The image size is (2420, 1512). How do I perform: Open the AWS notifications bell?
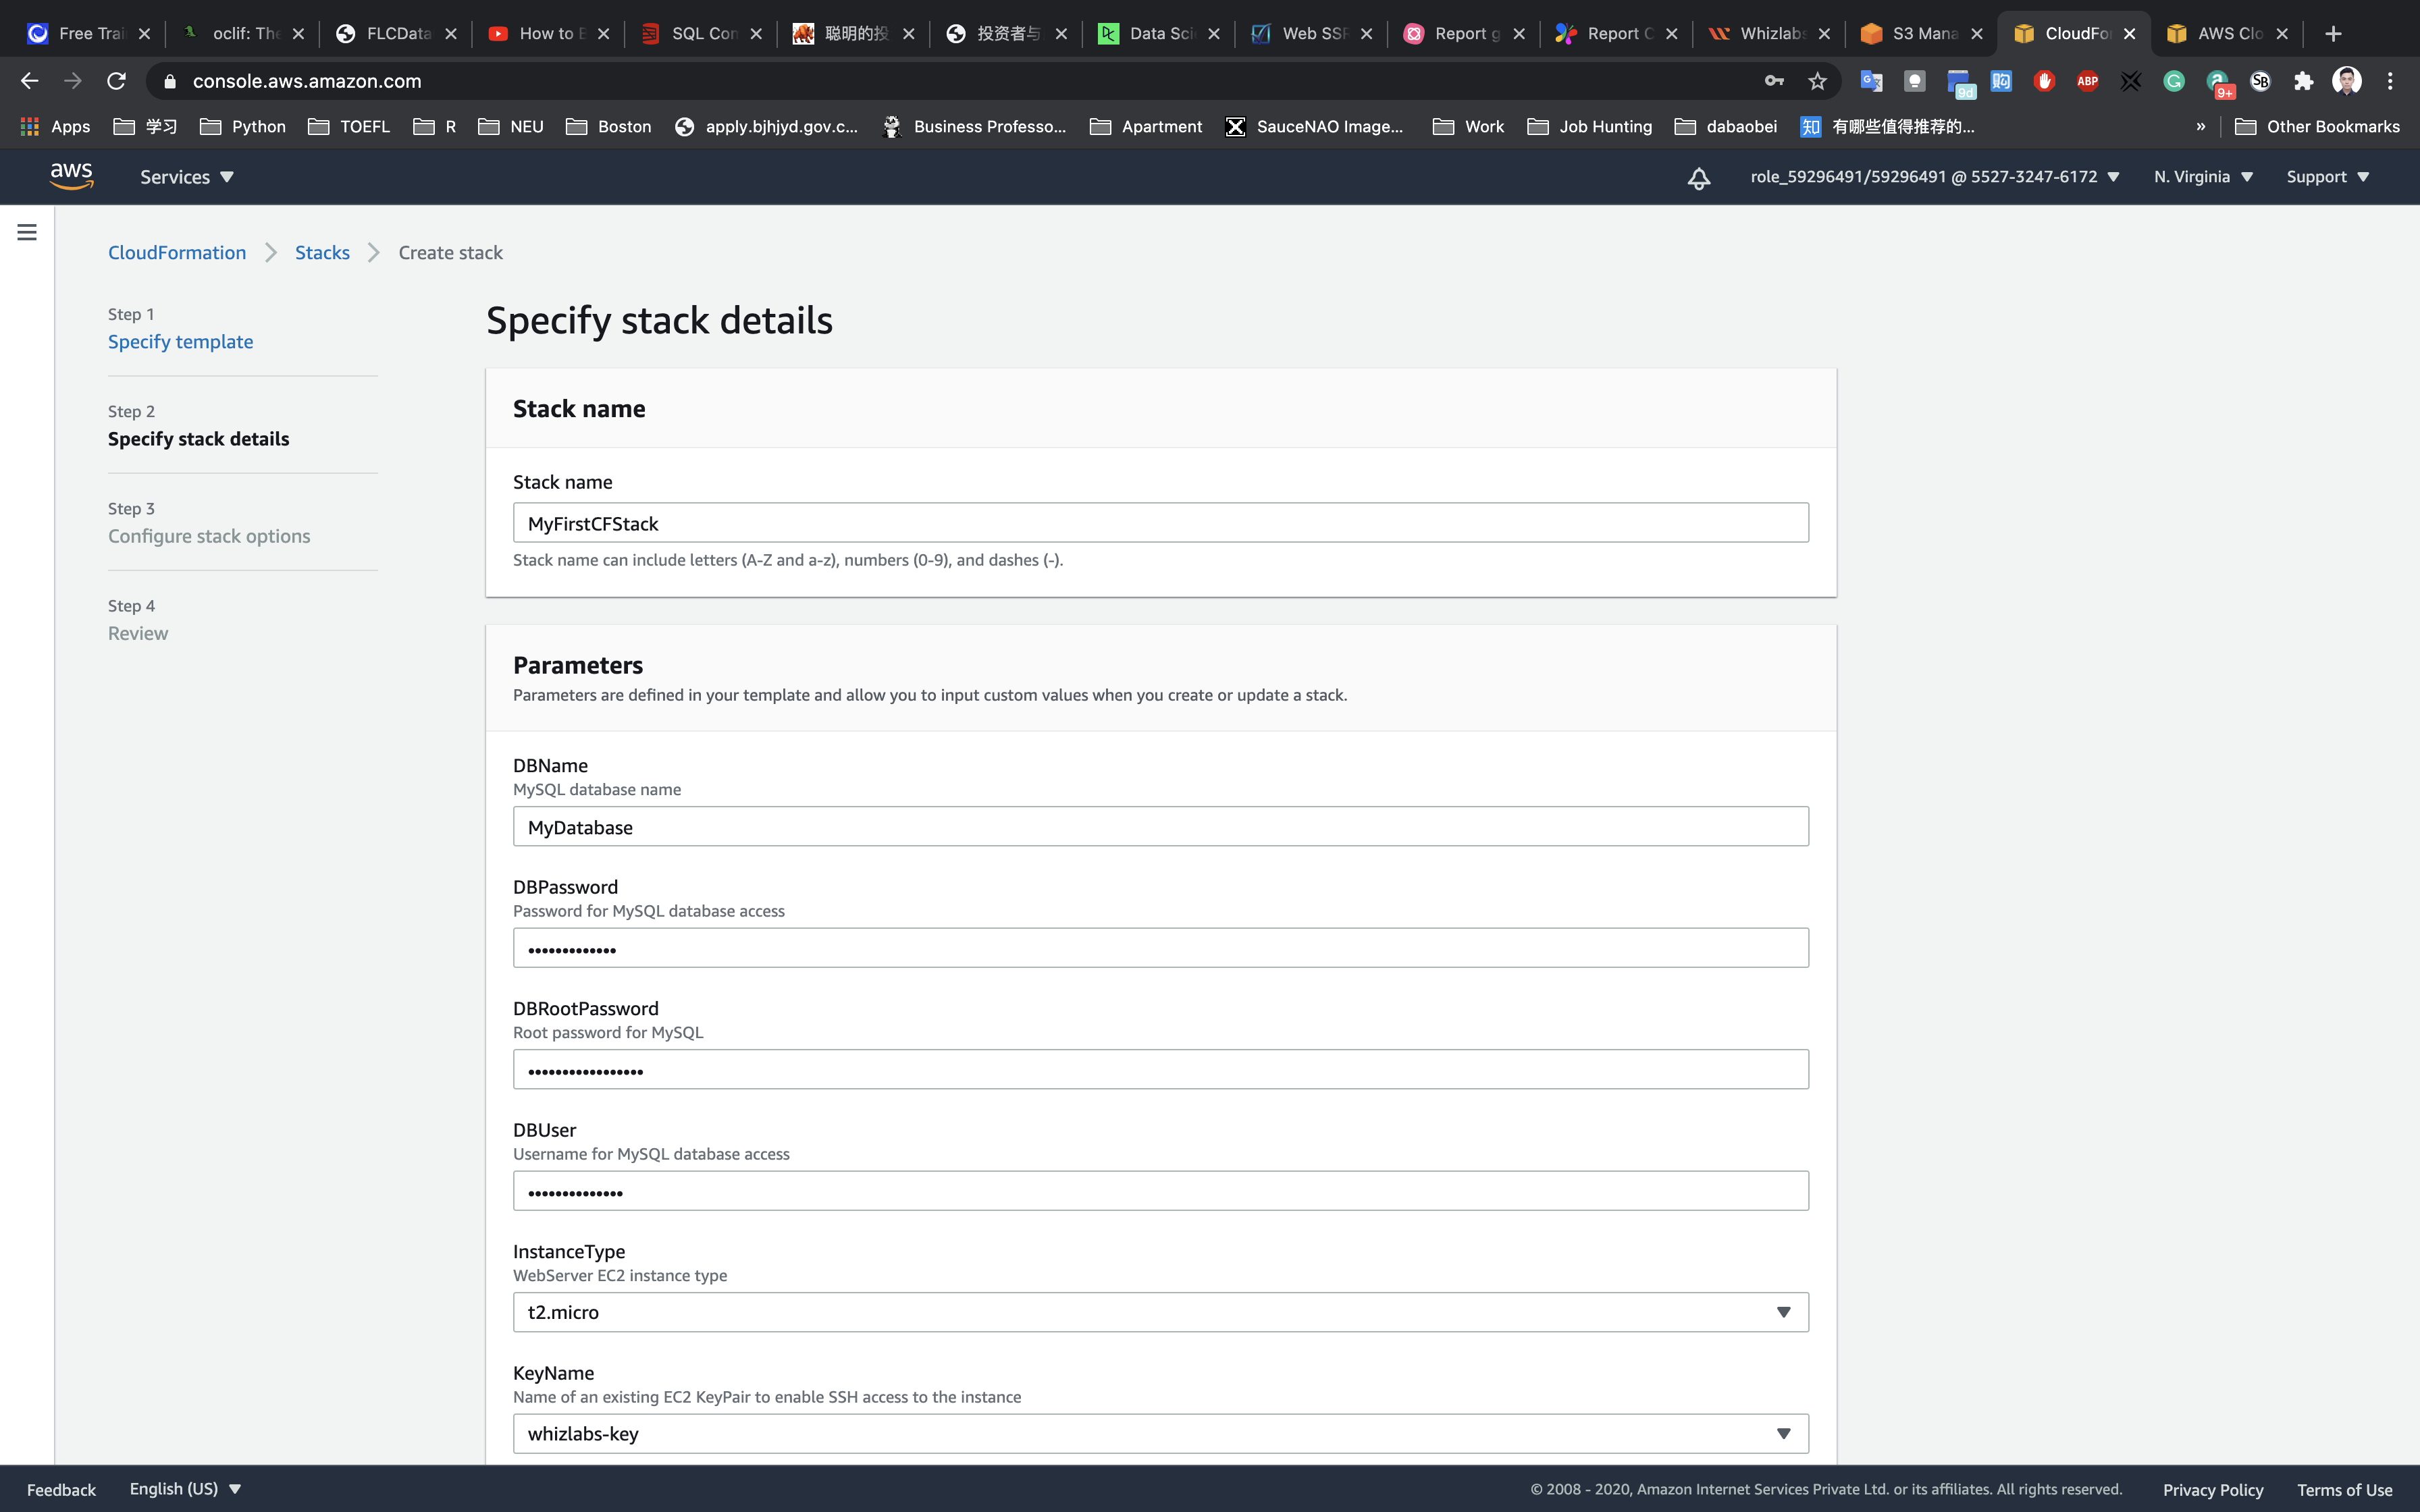[1698, 178]
